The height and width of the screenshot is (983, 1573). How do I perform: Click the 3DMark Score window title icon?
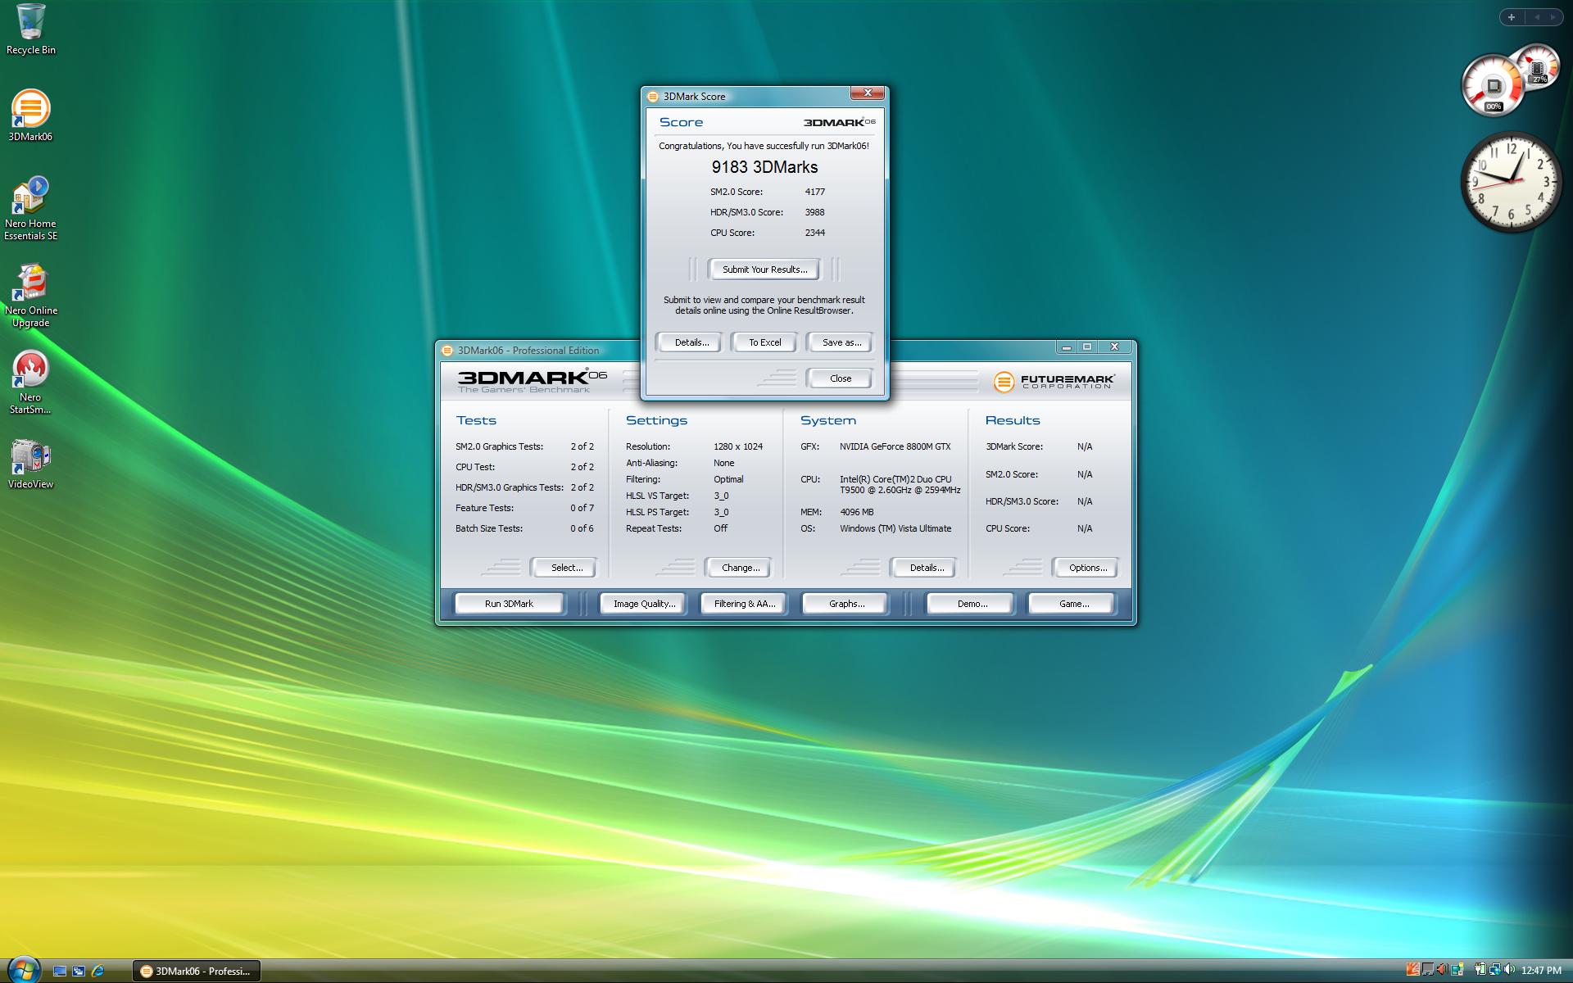pos(653,97)
